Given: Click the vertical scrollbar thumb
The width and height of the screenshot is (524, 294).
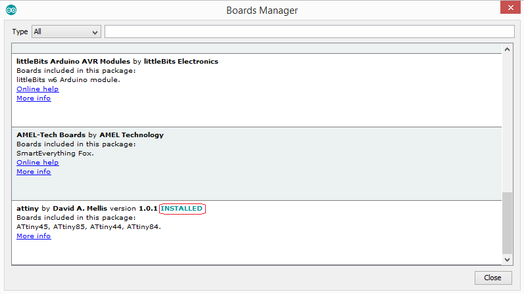Looking at the screenshot, I should (507, 223).
